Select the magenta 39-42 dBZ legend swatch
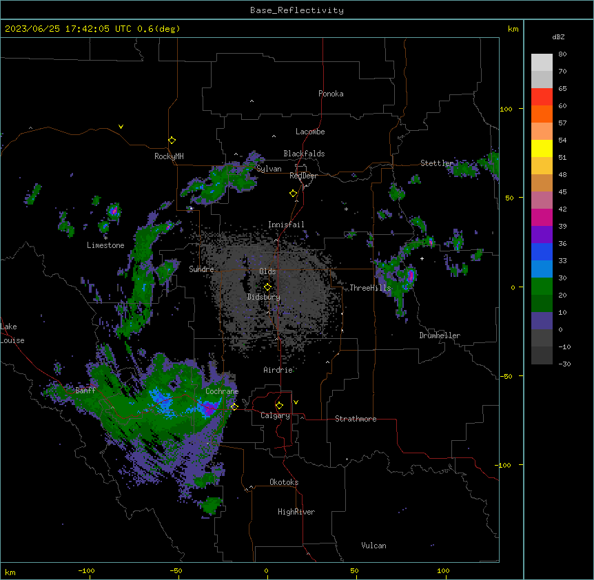Image resolution: width=594 pixels, height=580 pixels. pos(542,217)
